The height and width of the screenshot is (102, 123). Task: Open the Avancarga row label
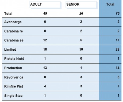(x=13, y=22)
